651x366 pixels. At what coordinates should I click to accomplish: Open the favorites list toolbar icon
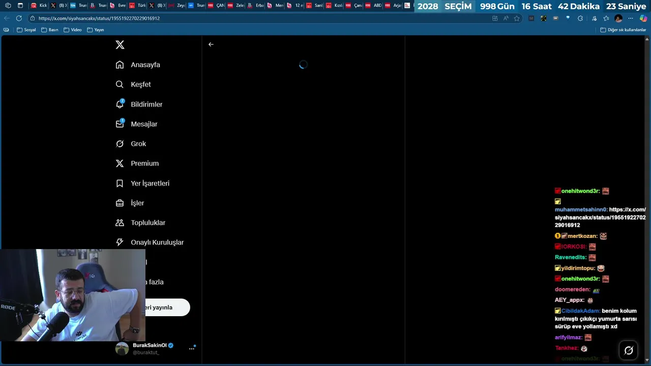606,18
